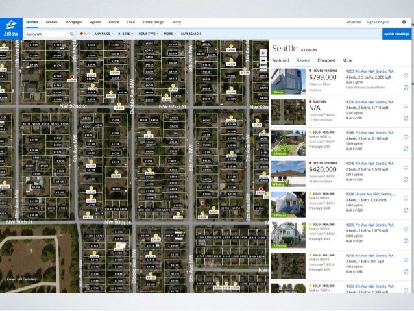Screen dimensions: 414x311
Task: Click the Advertise link
Action: click(x=354, y=22)
